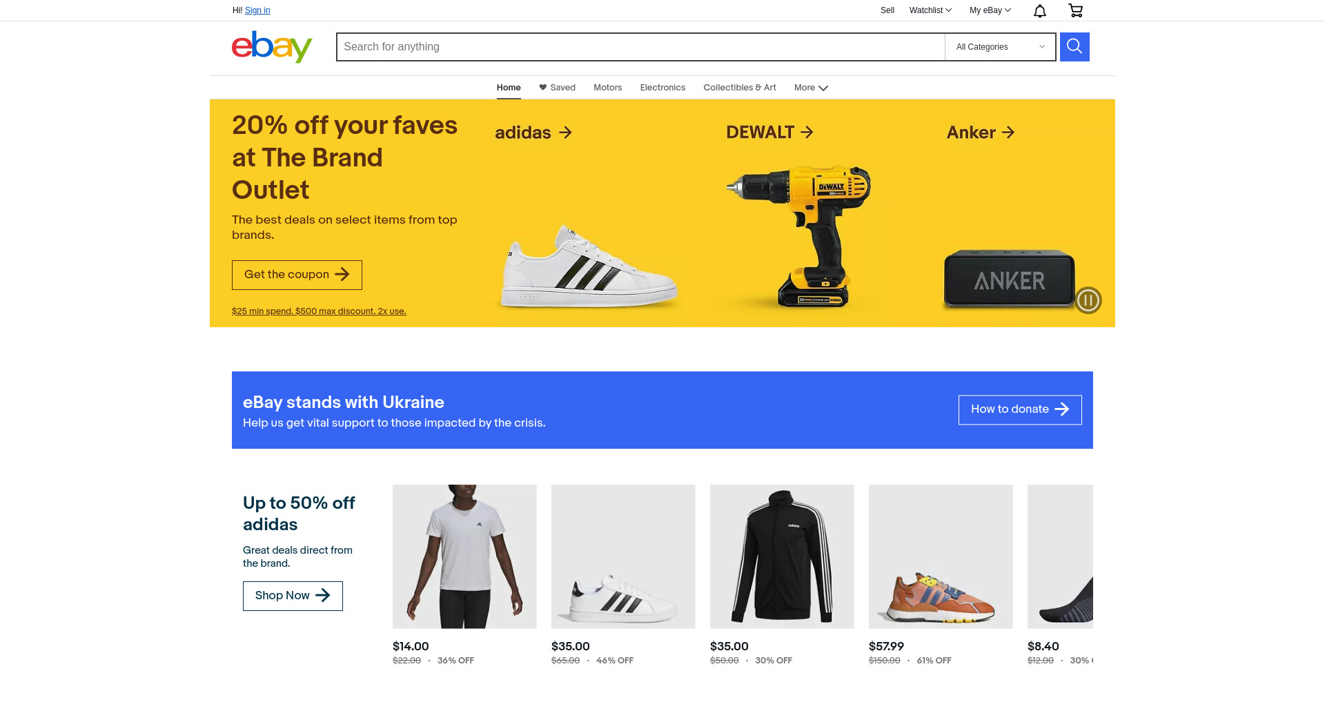Image resolution: width=1325 pixels, height=718 pixels.
Task: Open the shopping cart icon
Action: (x=1075, y=10)
